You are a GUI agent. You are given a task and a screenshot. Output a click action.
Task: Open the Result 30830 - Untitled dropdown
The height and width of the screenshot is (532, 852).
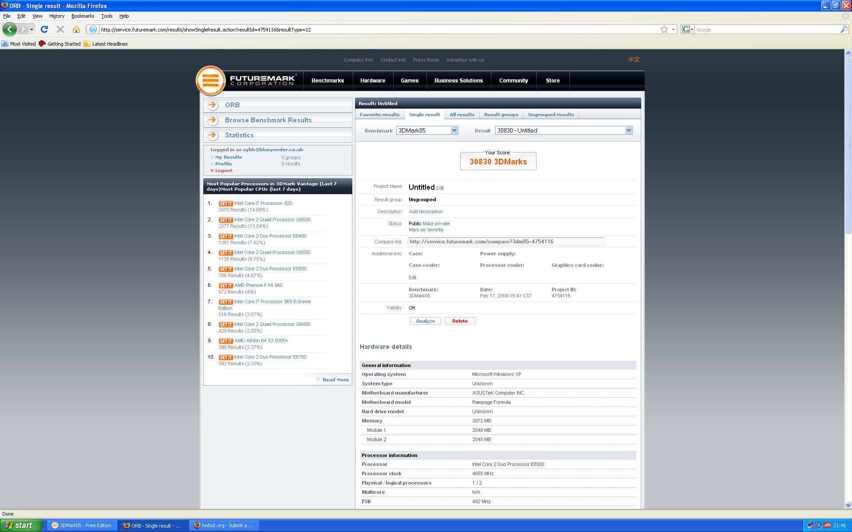pos(564,130)
